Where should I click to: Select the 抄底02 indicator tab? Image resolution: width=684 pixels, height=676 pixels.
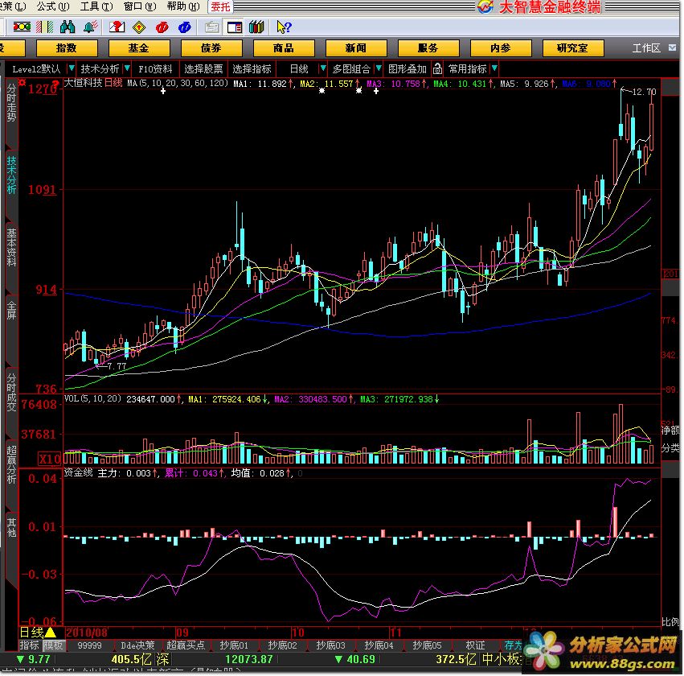click(282, 645)
